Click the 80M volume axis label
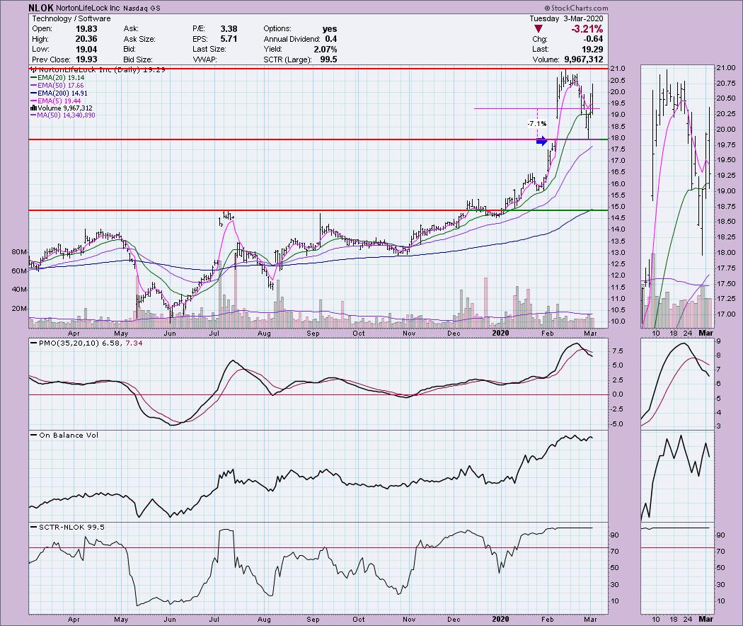The image size is (743, 626). tap(19, 252)
